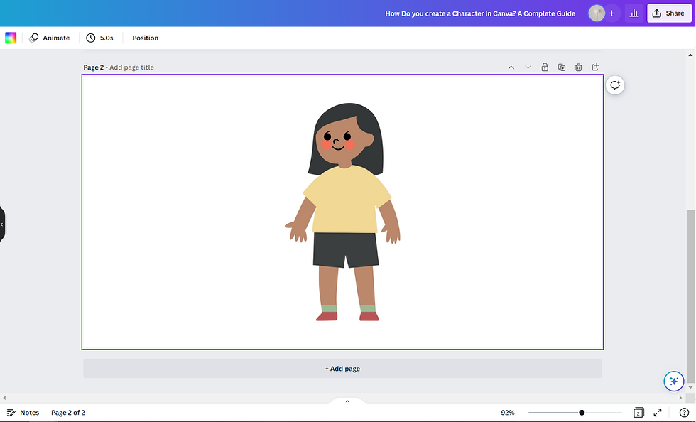Duplicate Page 2 with the copy icon
Screen dimensions: 696x422
(x=562, y=67)
